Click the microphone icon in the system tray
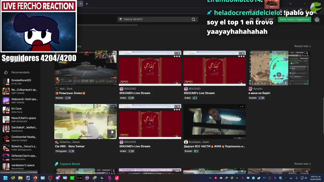324x182 pixels. 297,178
